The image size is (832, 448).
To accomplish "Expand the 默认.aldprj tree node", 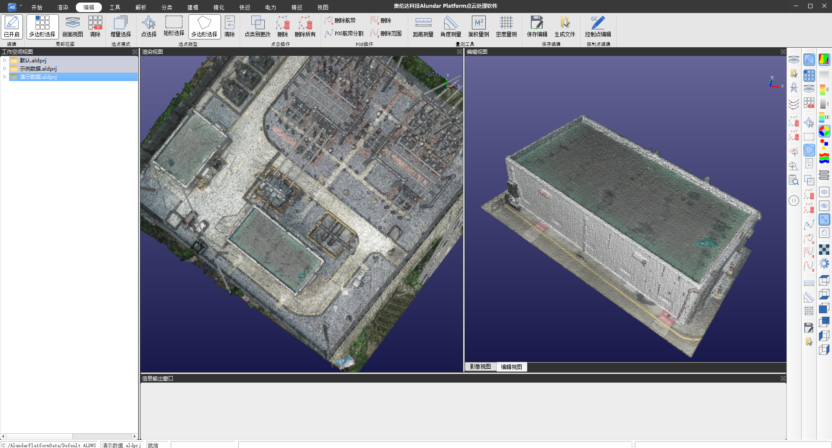I will (5, 60).
